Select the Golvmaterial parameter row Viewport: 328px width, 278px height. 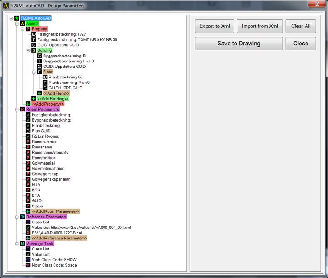[43, 163]
